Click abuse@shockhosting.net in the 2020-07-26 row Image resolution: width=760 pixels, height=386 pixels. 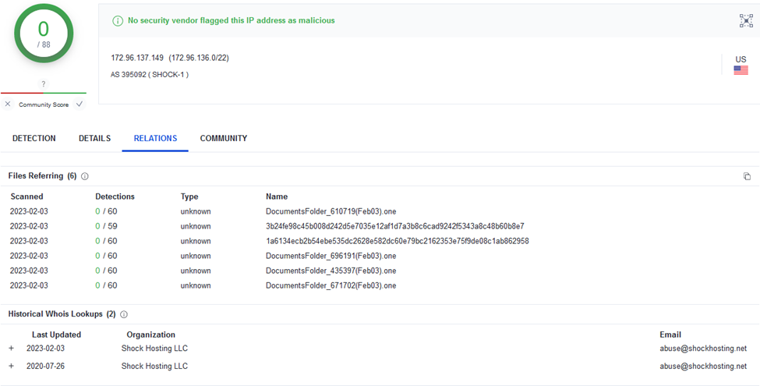coord(703,367)
